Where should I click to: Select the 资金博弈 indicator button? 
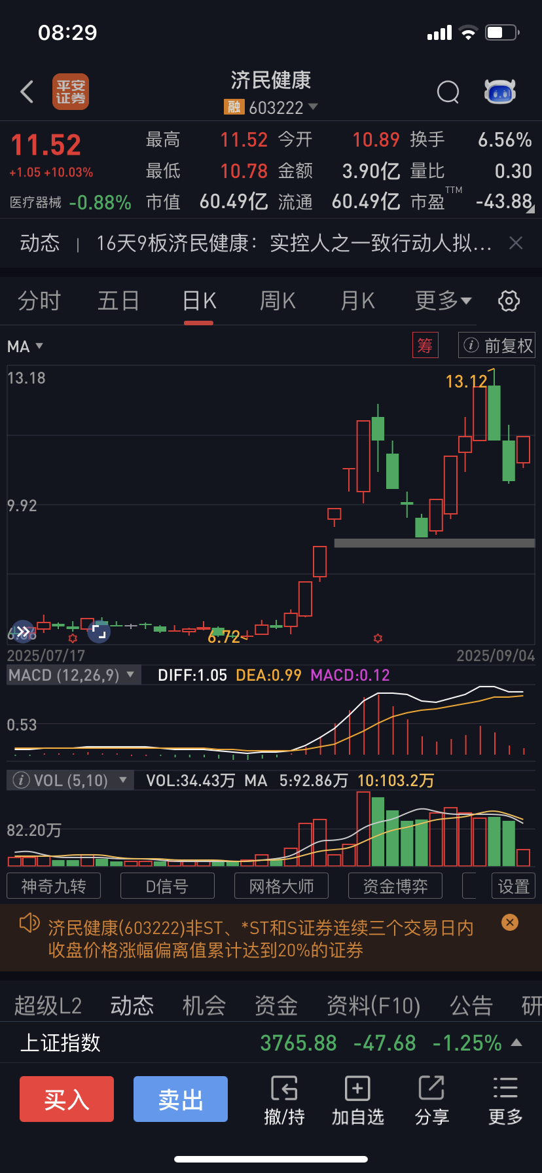tap(395, 886)
